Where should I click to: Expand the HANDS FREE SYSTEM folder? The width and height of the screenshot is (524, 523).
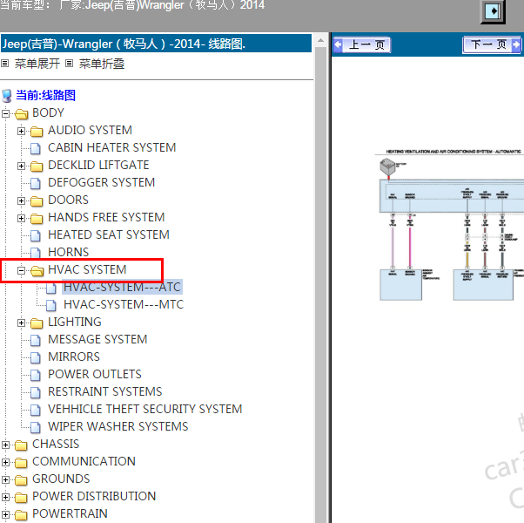pyautogui.click(x=21, y=218)
